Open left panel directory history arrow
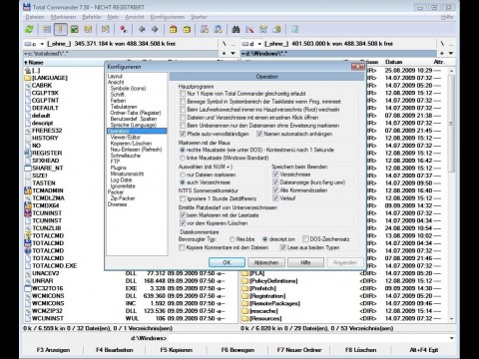 pos(233,53)
